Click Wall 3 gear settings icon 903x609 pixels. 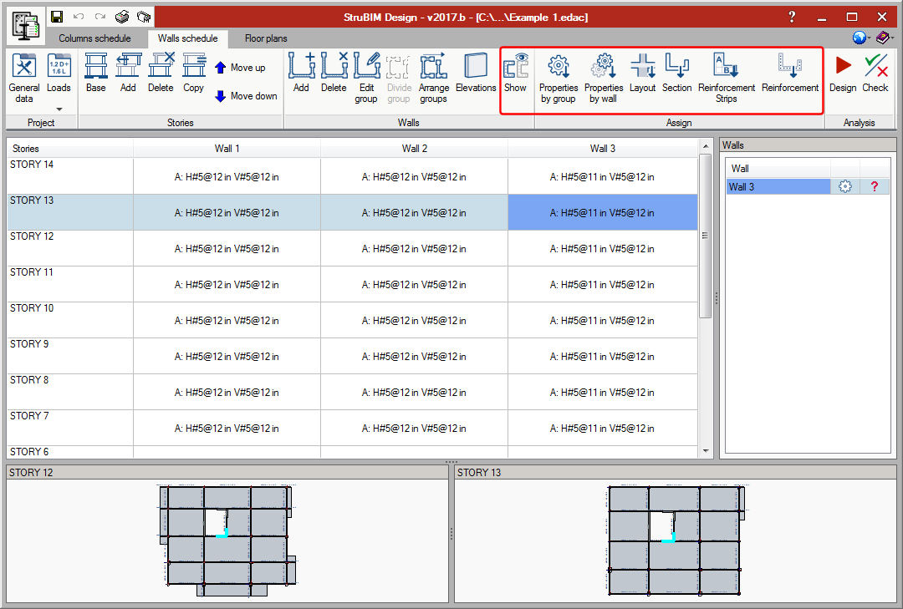click(x=844, y=187)
